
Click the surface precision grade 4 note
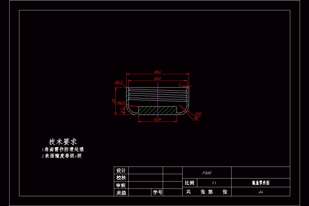(x=61, y=155)
